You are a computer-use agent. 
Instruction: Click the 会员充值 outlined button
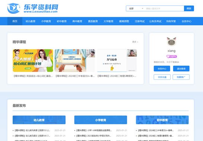click(x=162, y=77)
